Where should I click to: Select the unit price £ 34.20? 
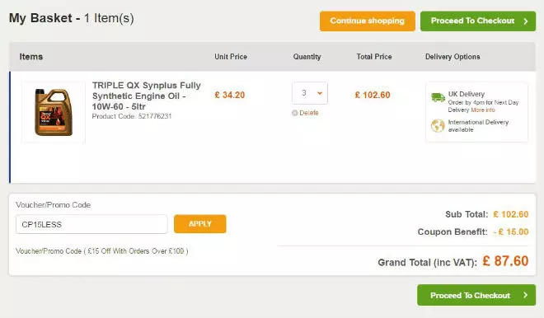[230, 95]
